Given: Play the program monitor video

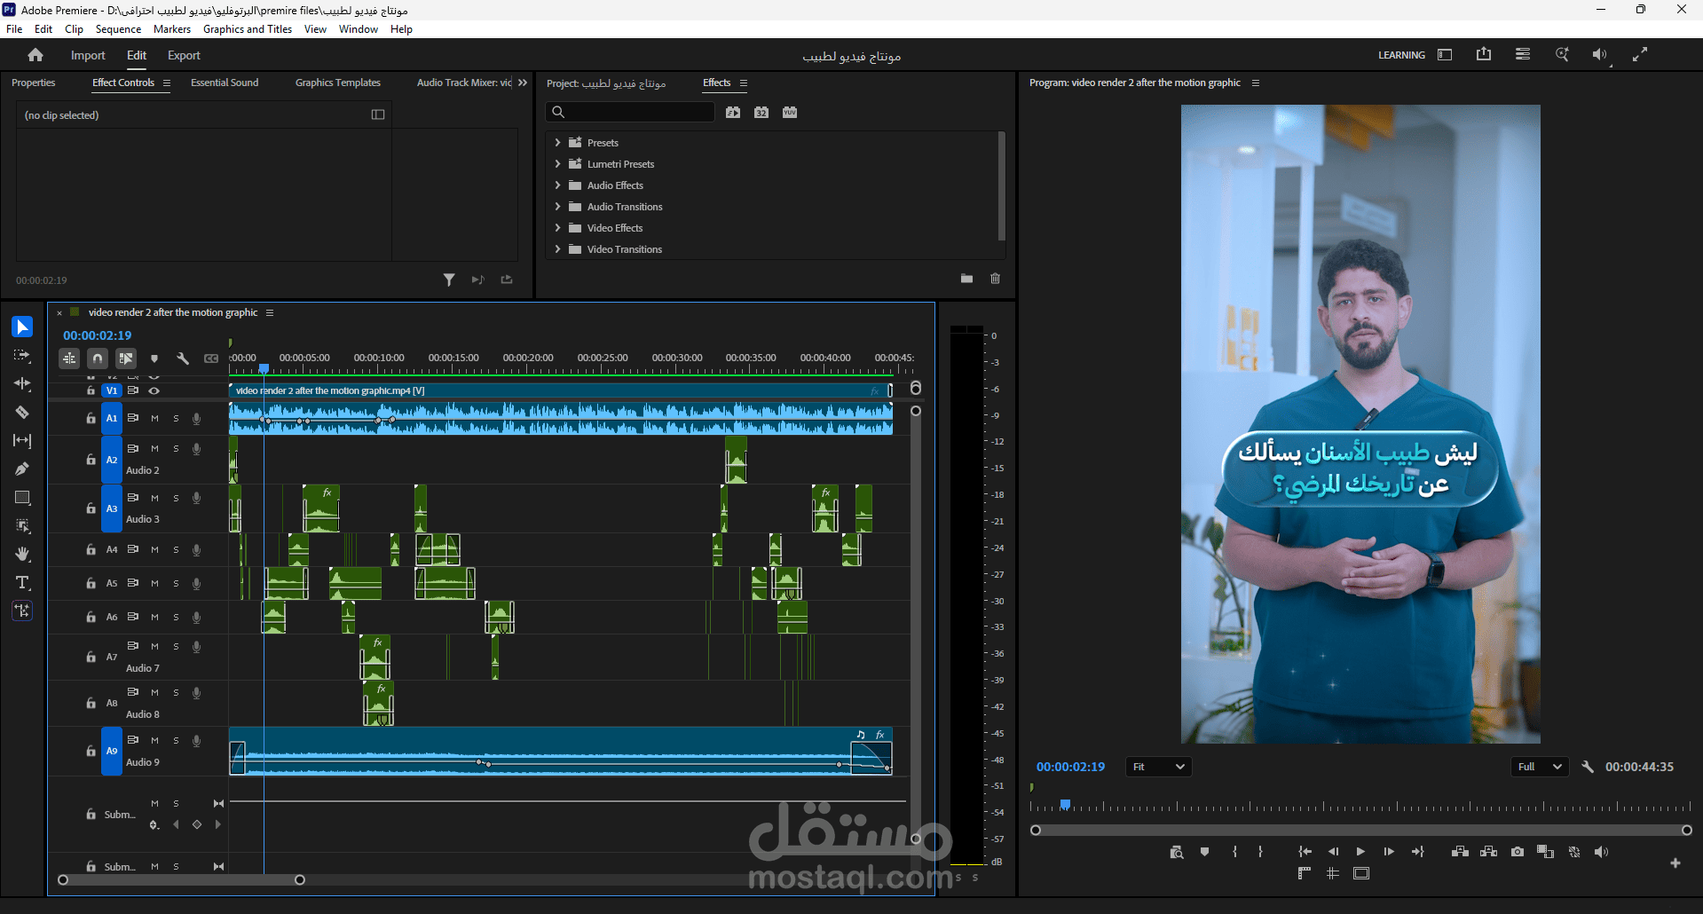Looking at the screenshot, I should (1360, 852).
